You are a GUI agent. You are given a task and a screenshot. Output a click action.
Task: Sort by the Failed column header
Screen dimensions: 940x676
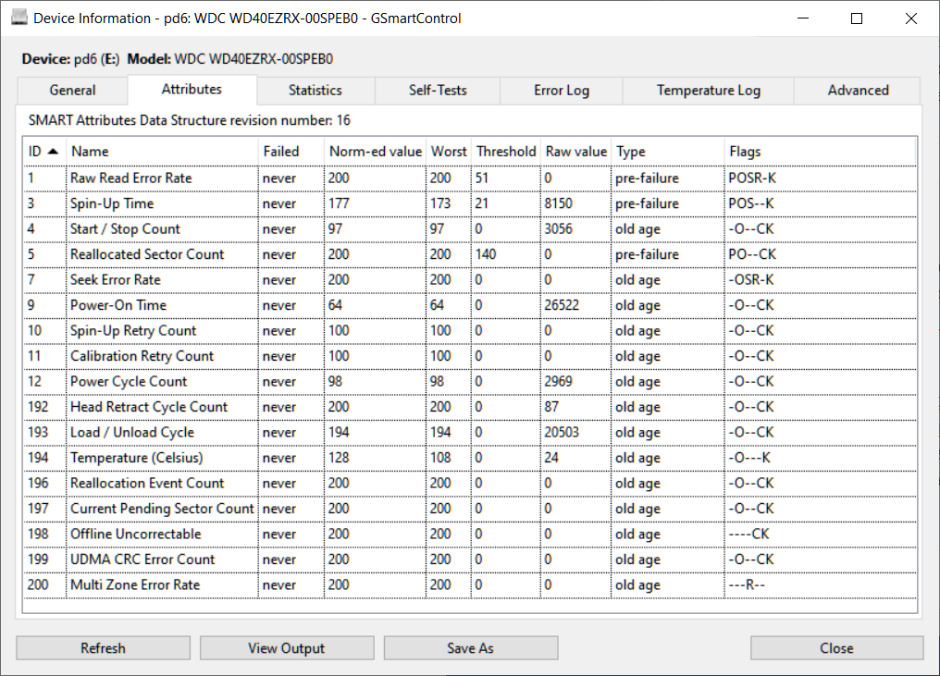pos(291,152)
